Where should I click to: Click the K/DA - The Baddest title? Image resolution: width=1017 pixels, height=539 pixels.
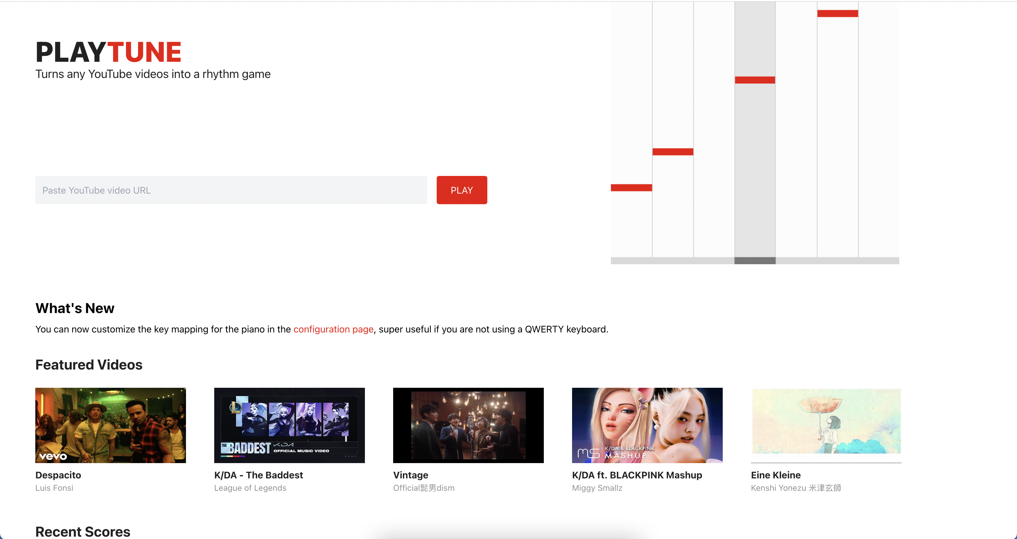coord(259,475)
